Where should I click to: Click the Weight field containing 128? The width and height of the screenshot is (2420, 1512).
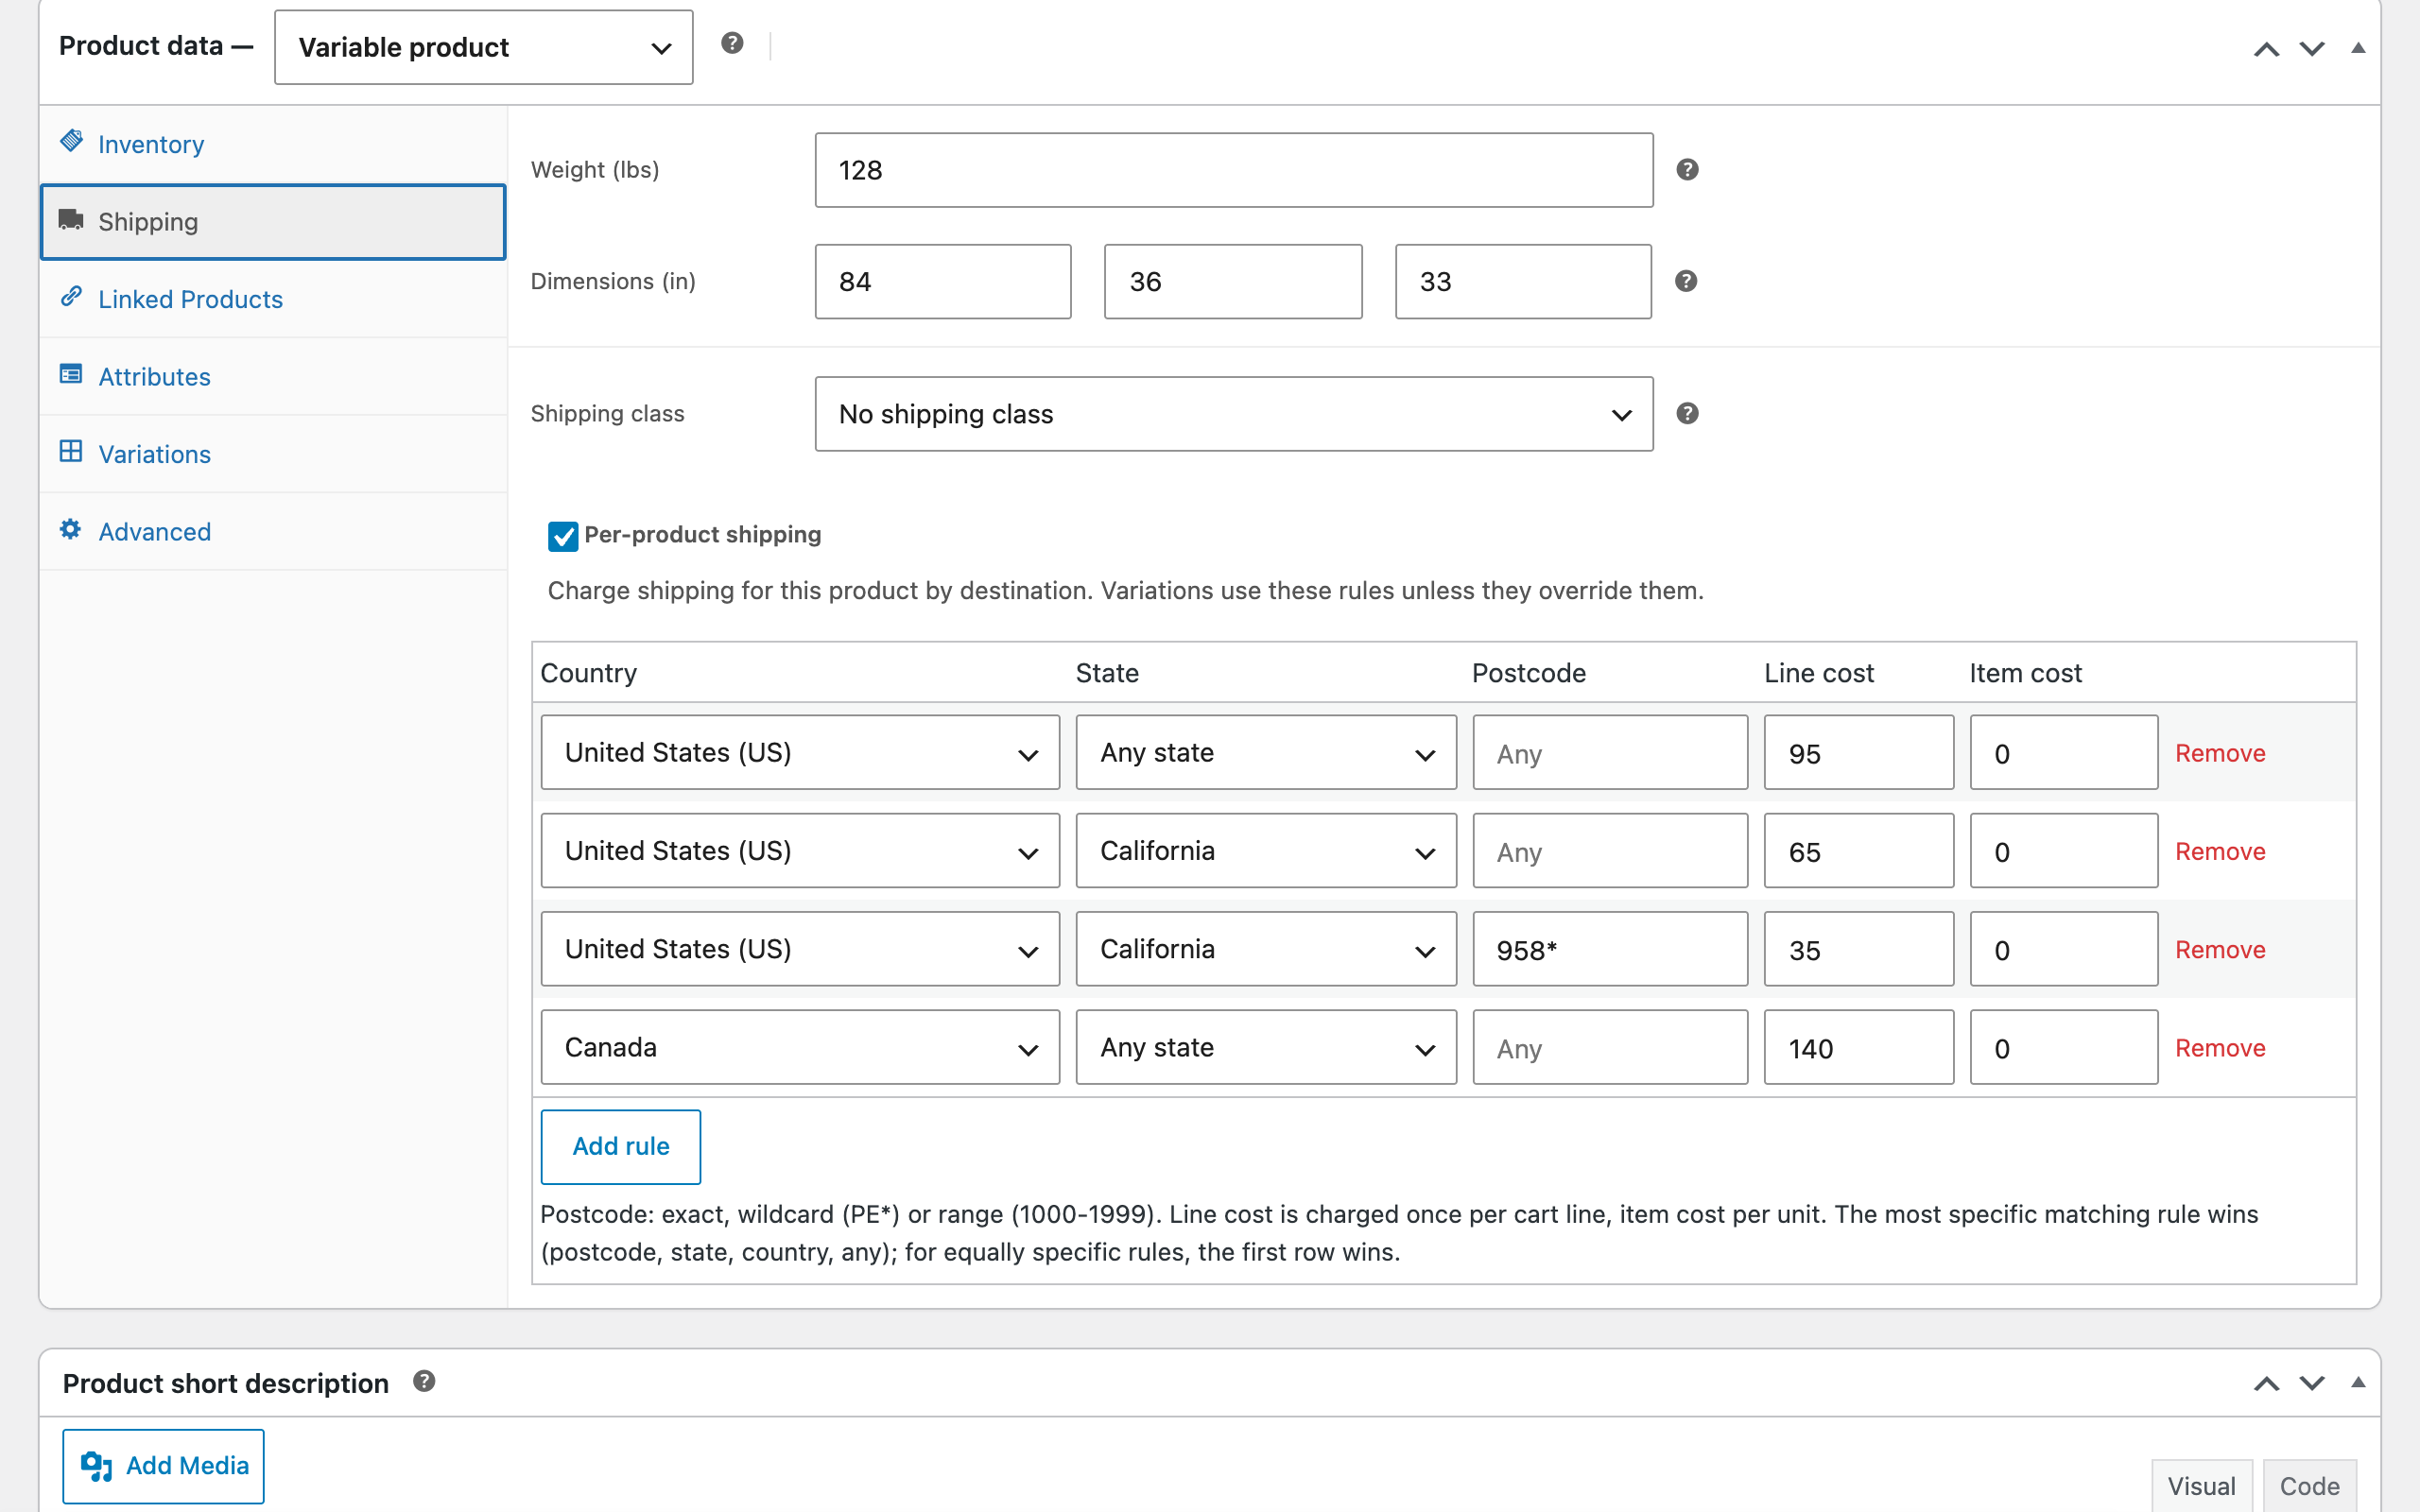1234,170
